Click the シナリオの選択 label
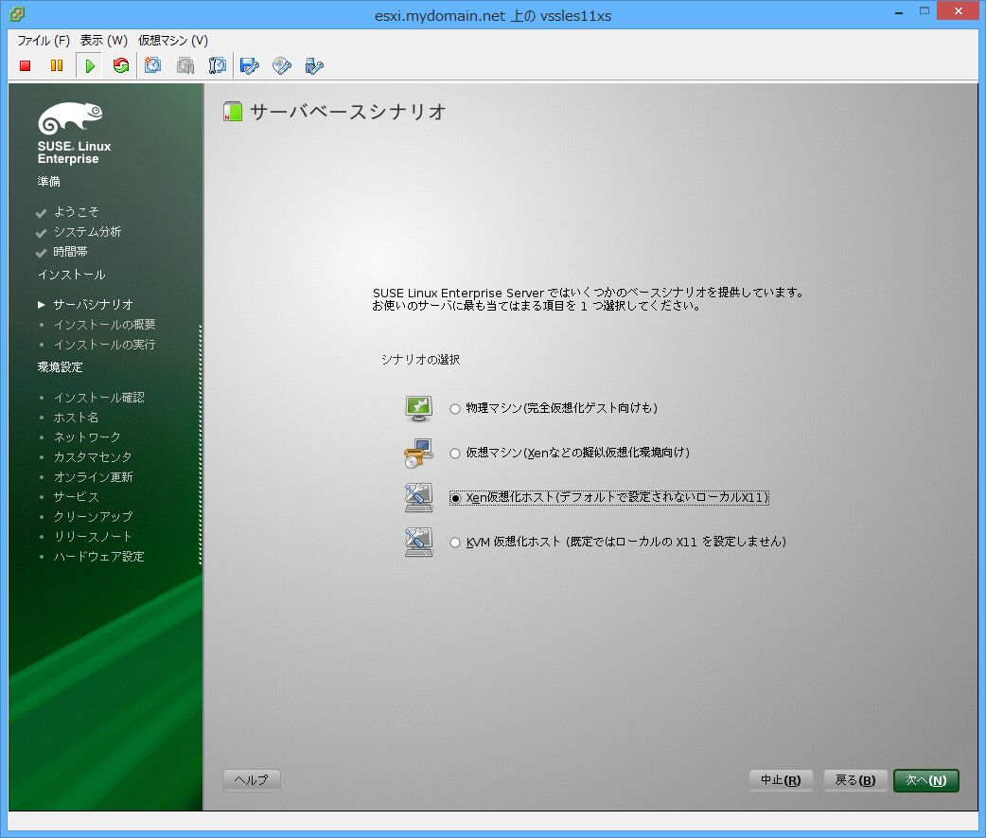 pyautogui.click(x=420, y=360)
